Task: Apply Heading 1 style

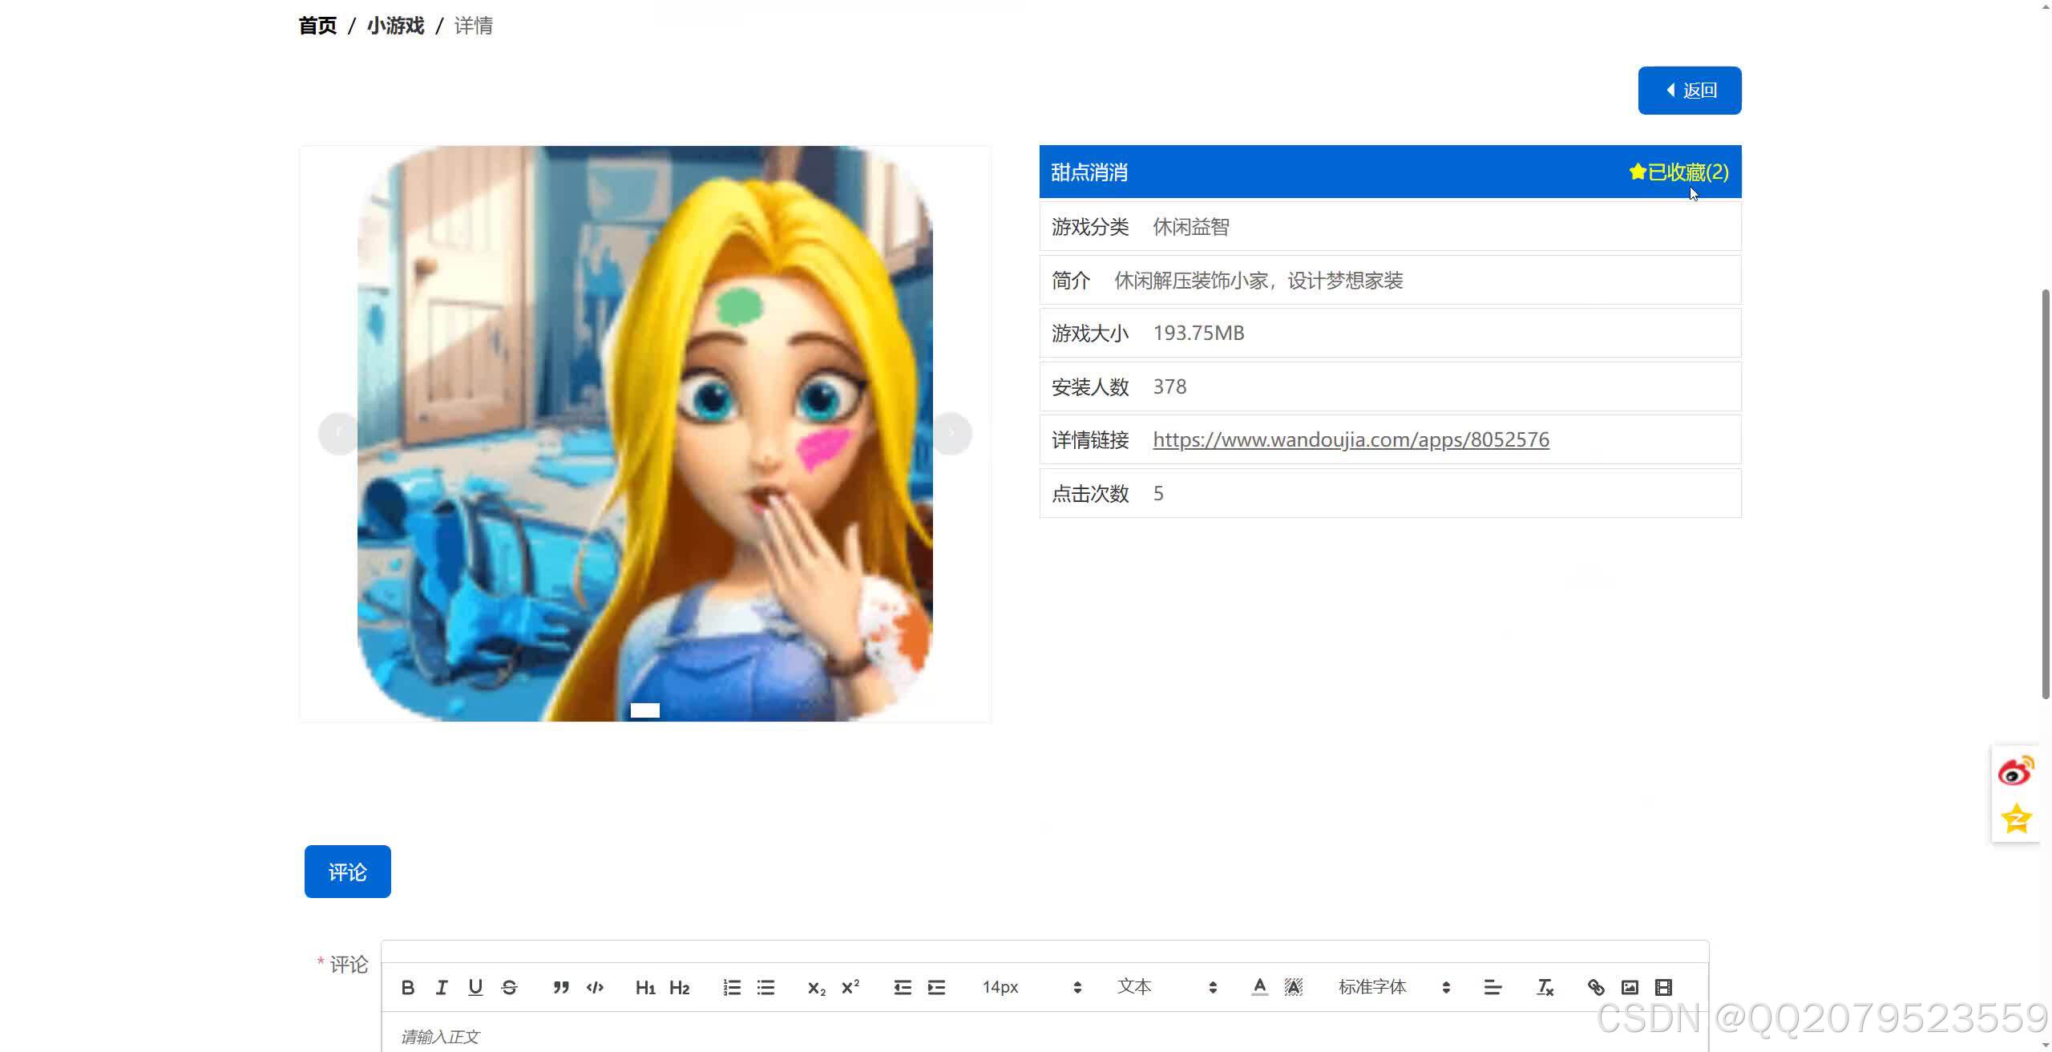Action: (x=645, y=987)
